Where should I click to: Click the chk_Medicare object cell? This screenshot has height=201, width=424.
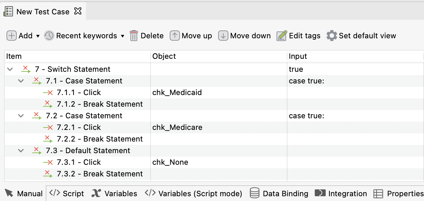click(x=177, y=127)
